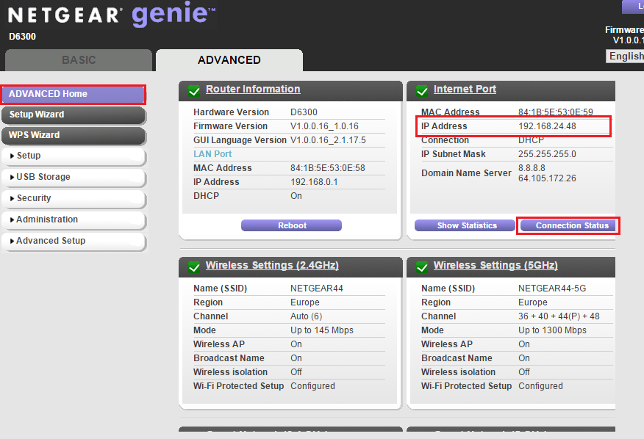Click the Connection Status button

(x=568, y=225)
